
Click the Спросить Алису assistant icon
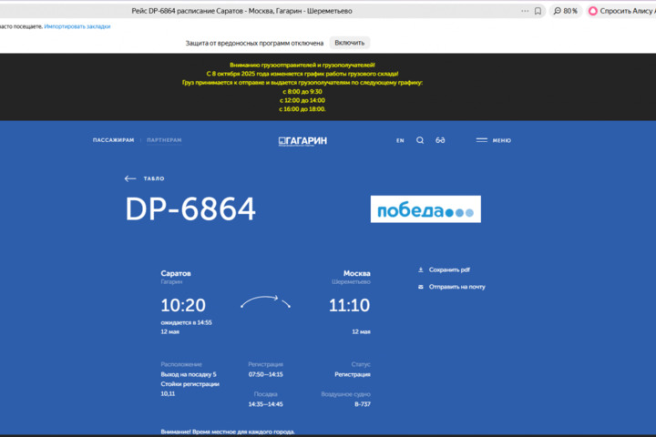tap(592, 11)
